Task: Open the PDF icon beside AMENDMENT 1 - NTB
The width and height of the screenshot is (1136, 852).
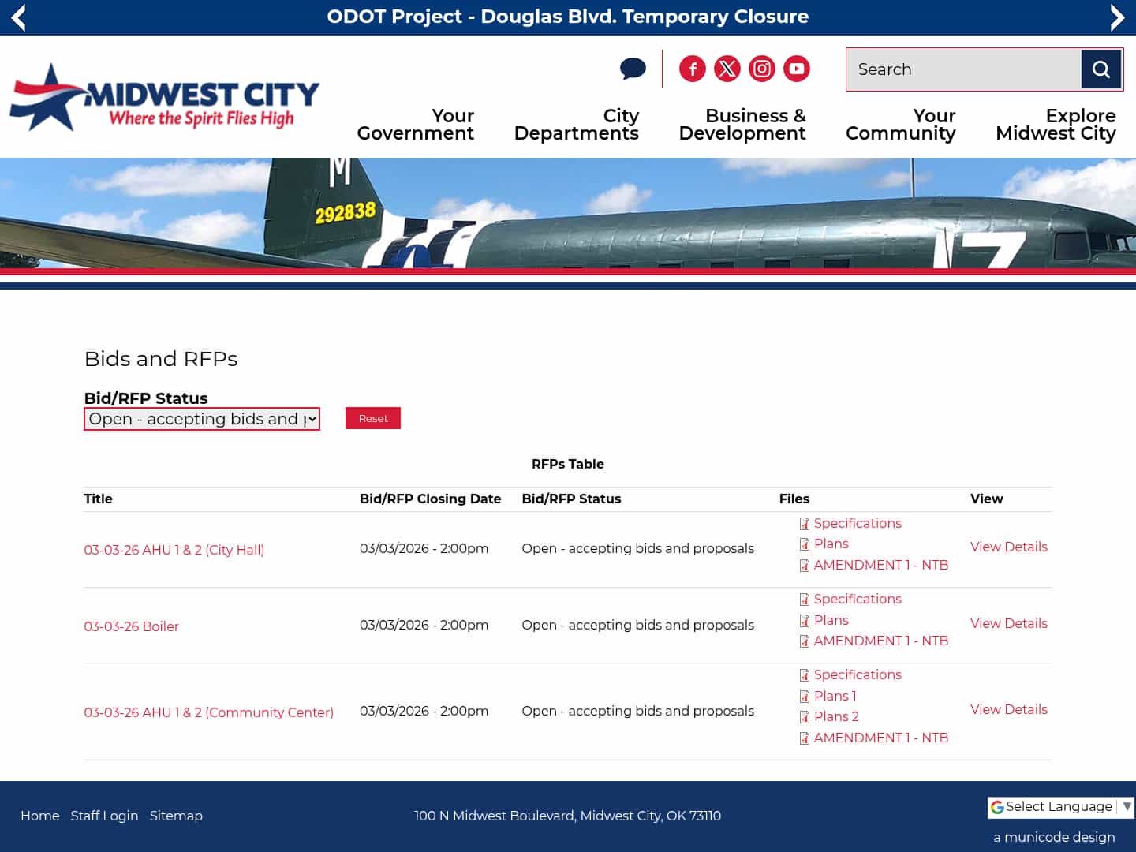Action: 805,566
